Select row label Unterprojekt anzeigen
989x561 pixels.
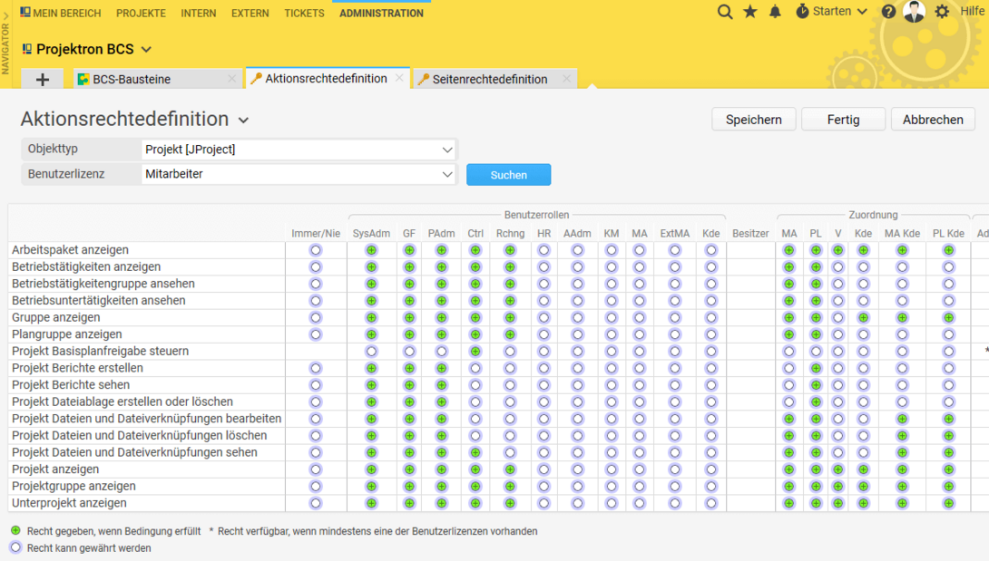(69, 503)
